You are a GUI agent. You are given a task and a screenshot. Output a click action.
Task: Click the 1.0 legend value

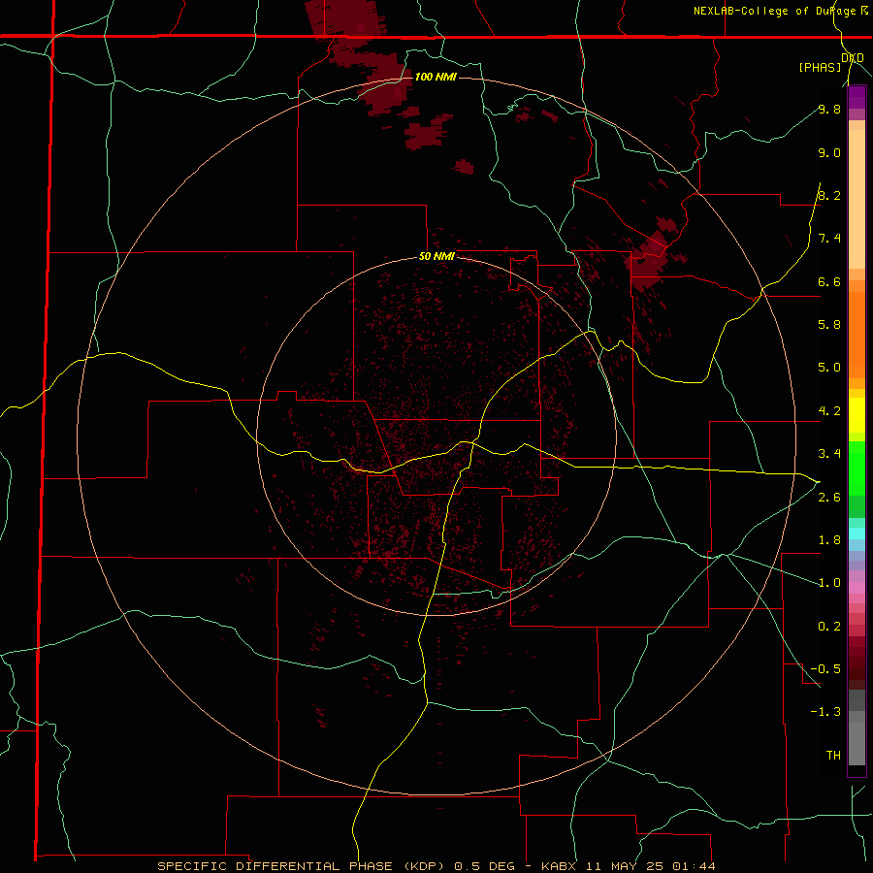829,583
